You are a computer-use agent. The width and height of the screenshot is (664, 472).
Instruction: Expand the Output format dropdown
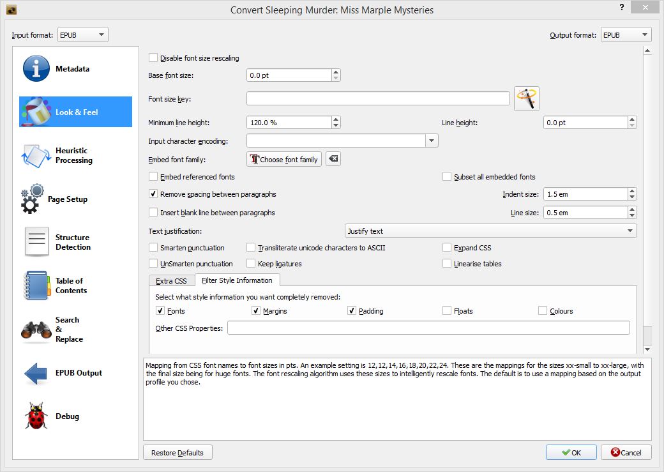pyautogui.click(x=626, y=35)
